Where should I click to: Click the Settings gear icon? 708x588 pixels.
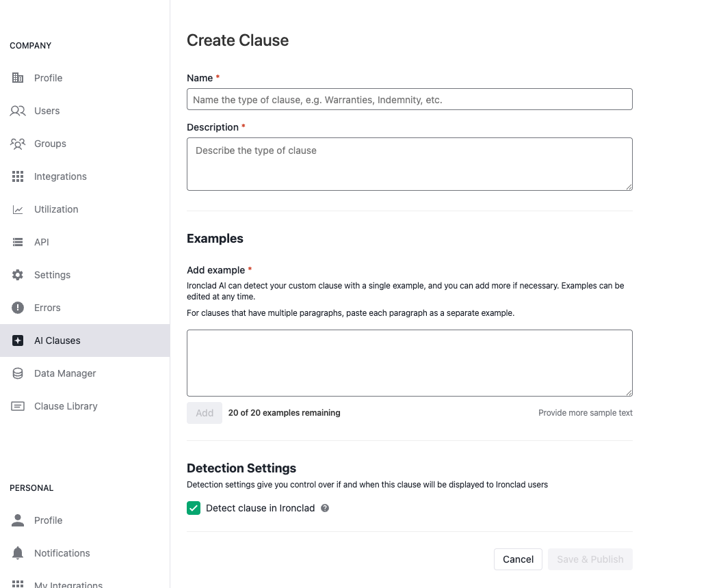[18, 275]
